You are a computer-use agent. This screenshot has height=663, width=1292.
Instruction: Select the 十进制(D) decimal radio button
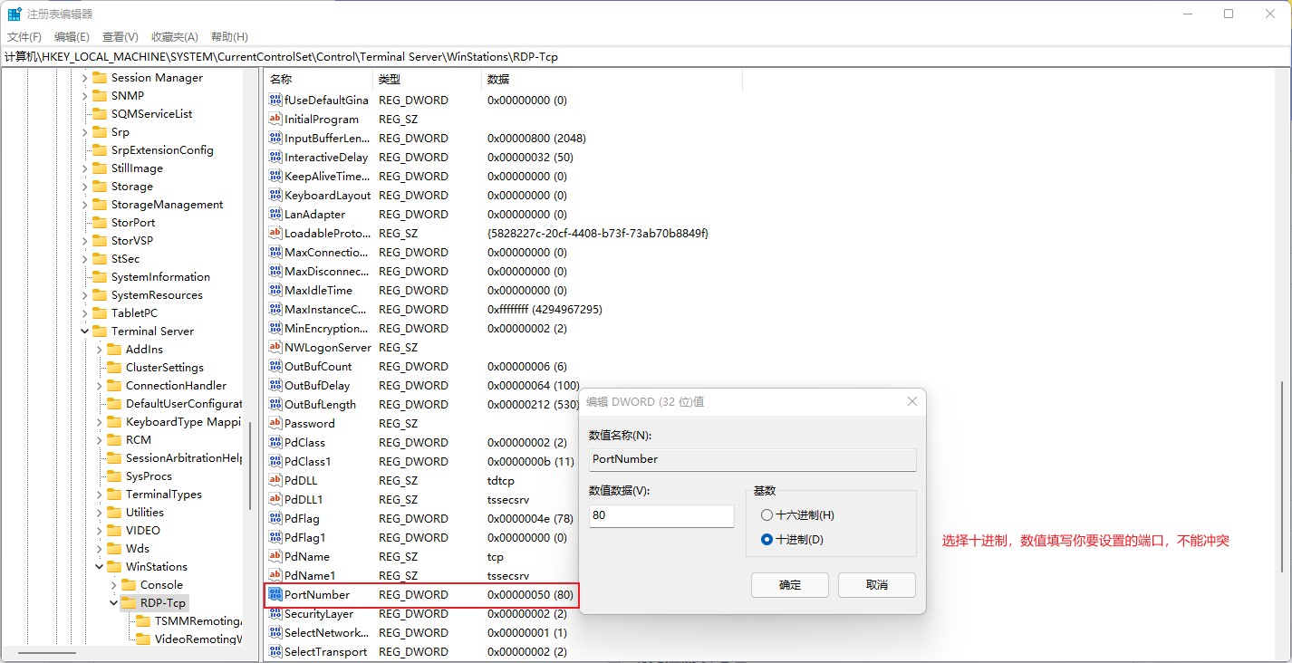767,540
